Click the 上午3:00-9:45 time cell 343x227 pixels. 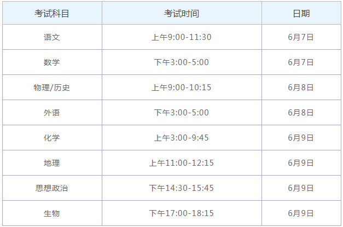(181, 138)
